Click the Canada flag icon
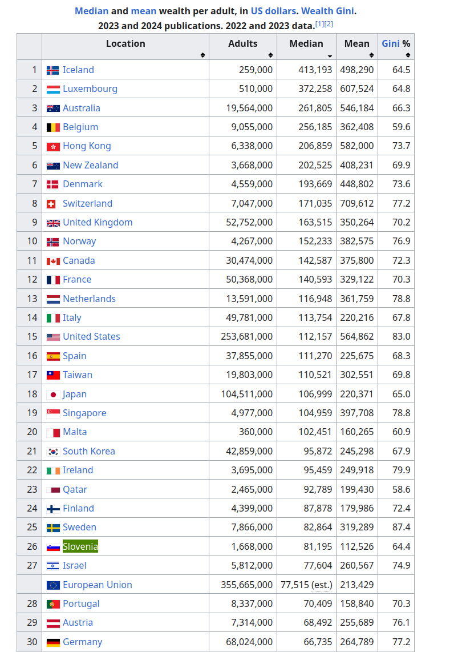The height and width of the screenshot is (652, 458). coord(52,261)
